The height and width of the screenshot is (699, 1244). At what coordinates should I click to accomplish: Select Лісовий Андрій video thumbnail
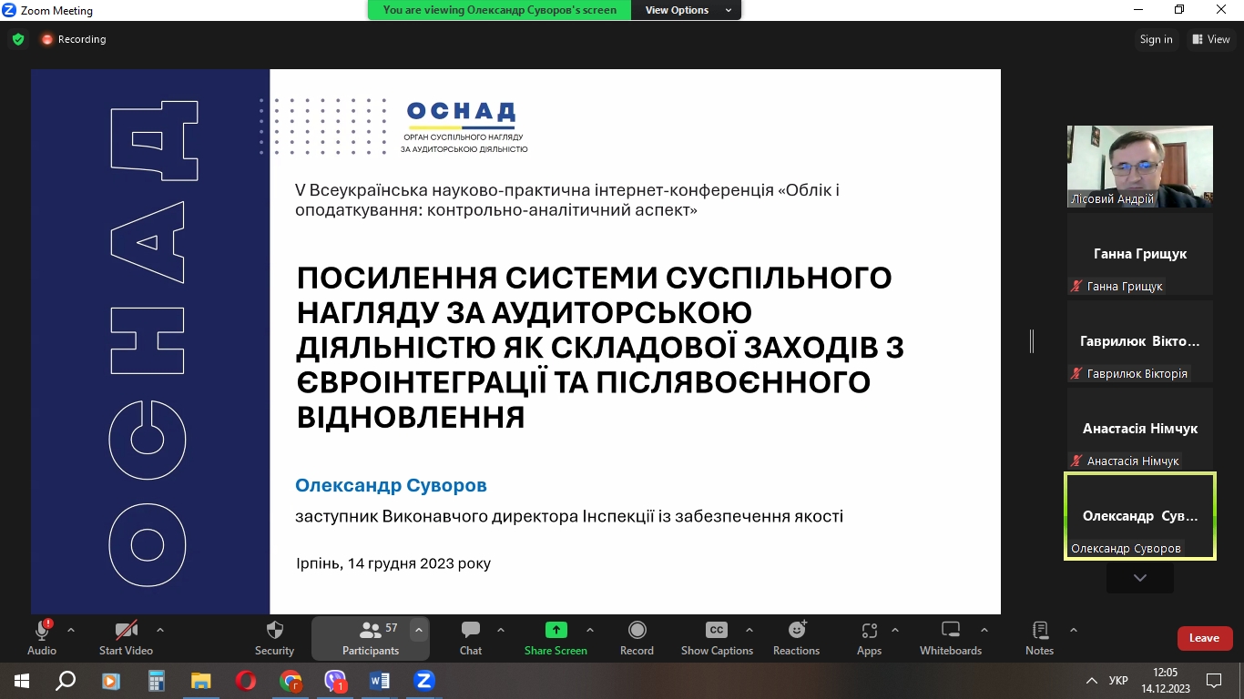pos(1140,167)
